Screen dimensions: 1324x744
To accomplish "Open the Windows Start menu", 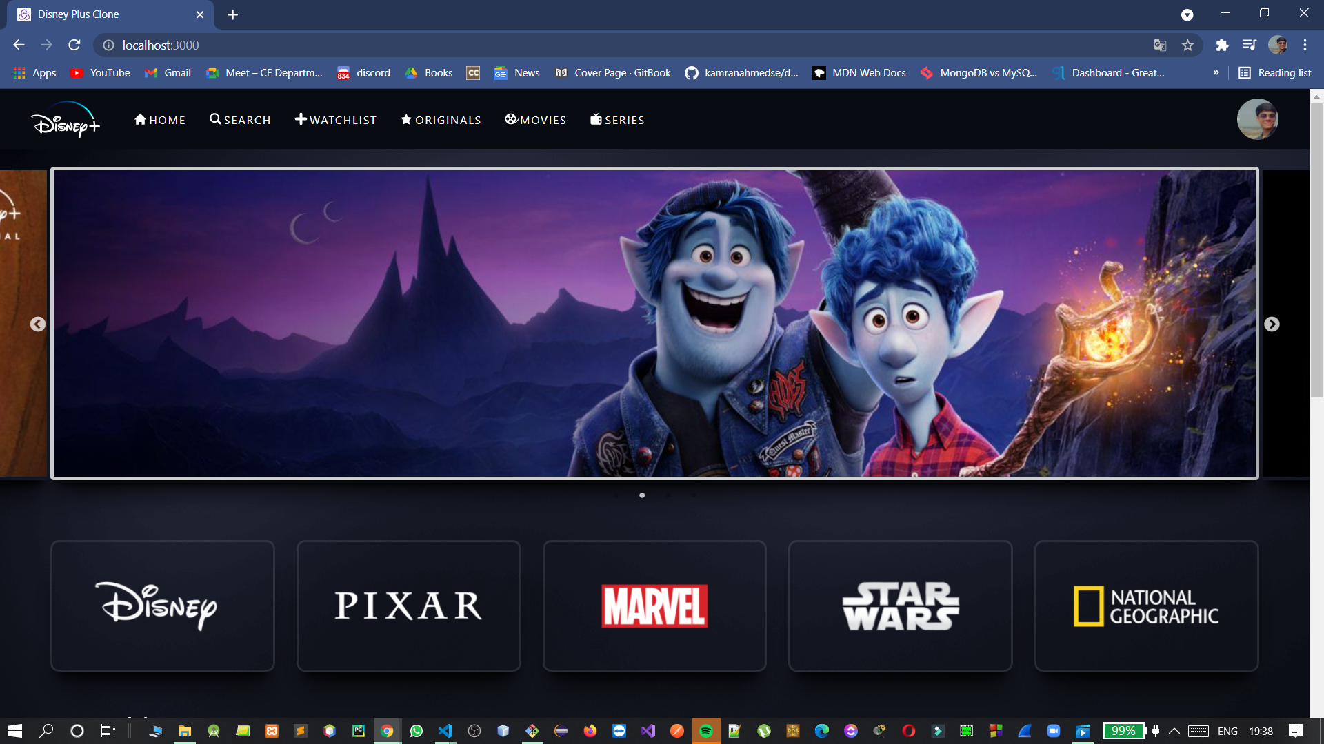I will pyautogui.click(x=15, y=731).
